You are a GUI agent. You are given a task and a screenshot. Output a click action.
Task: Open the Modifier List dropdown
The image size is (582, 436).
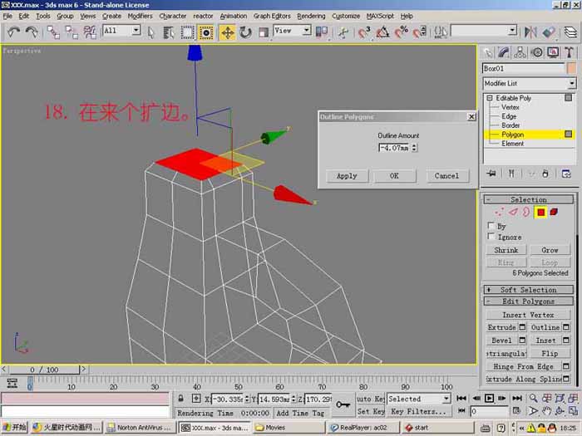pos(530,83)
